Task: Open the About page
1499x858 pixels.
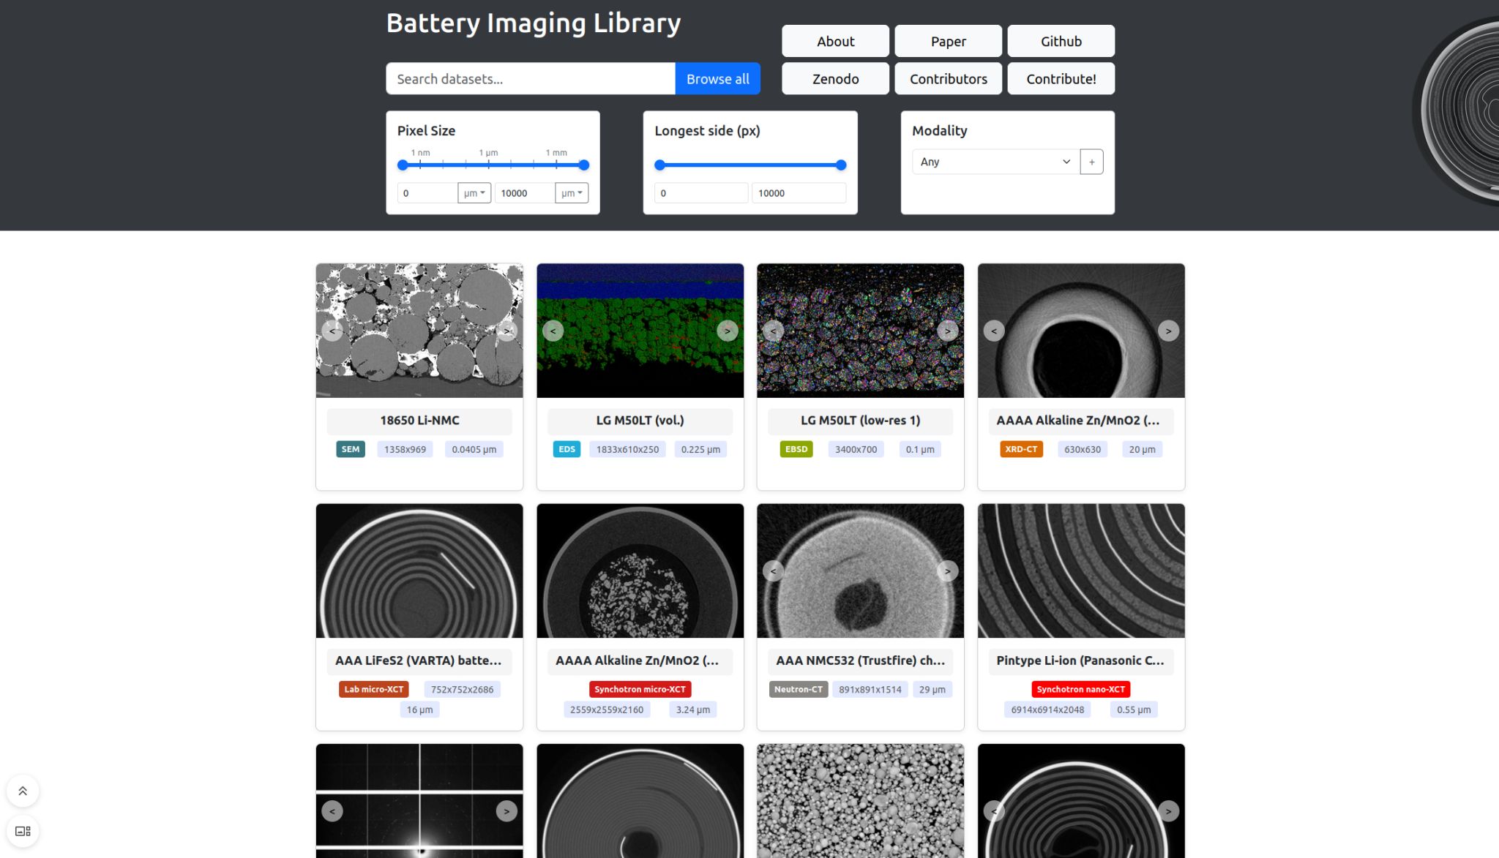Action: pyautogui.click(x=835, y=41)
